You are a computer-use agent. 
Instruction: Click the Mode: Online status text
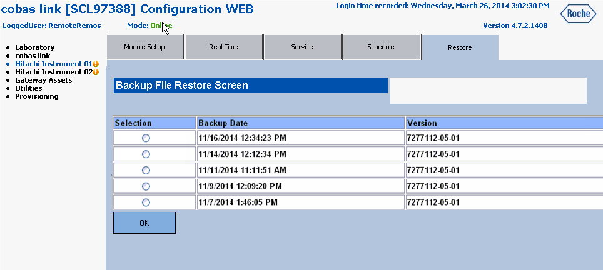[x=149, y=26]
